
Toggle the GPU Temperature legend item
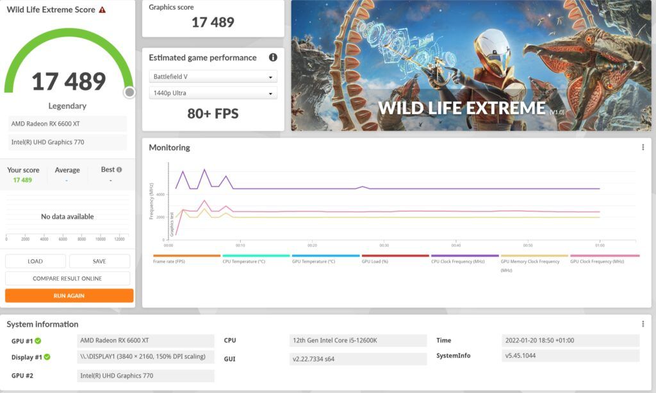click(325, 258)
